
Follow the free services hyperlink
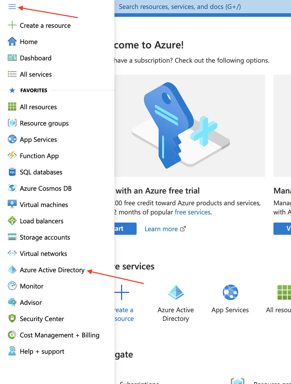click(x=193, y=212)
